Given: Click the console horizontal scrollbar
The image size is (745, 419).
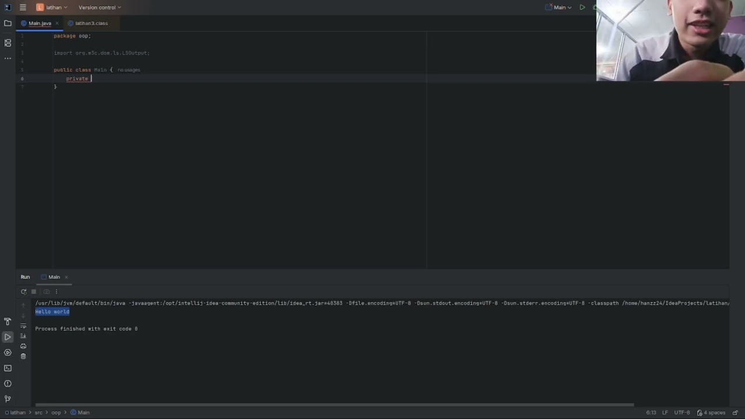Looking at the screenshot, I should coord(334,405).
